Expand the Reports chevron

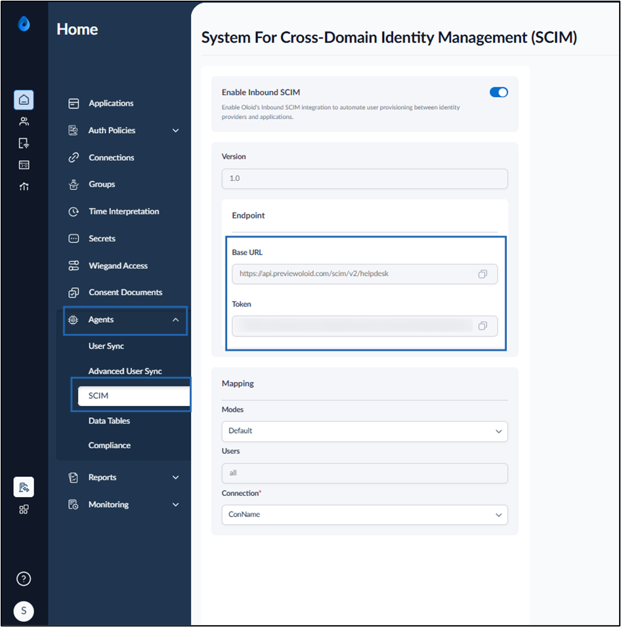coord(176,477)
